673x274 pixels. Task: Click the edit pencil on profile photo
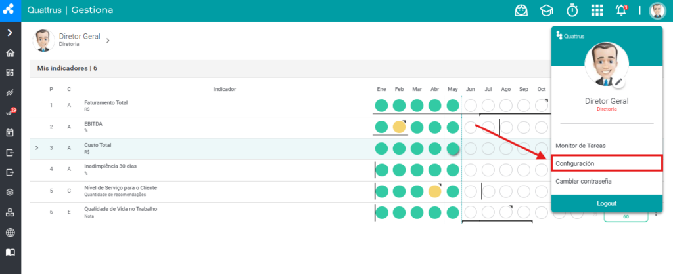[618, 82]
